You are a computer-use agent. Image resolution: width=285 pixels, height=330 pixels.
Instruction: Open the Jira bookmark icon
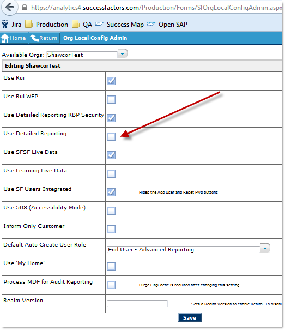(5, 24)
